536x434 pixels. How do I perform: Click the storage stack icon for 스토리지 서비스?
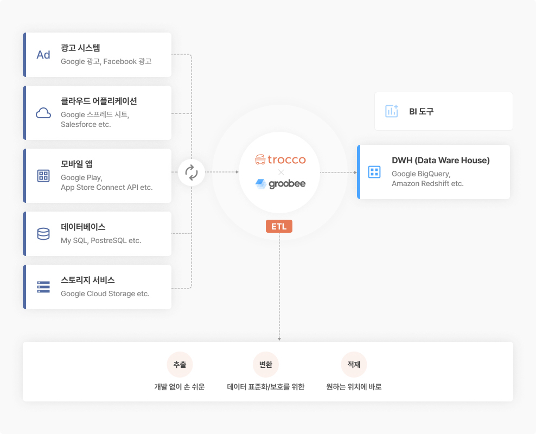(x=43, y=287)
